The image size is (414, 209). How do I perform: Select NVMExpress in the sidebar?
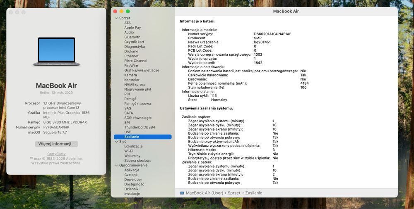pyautogui.click(x=135, y=85)
